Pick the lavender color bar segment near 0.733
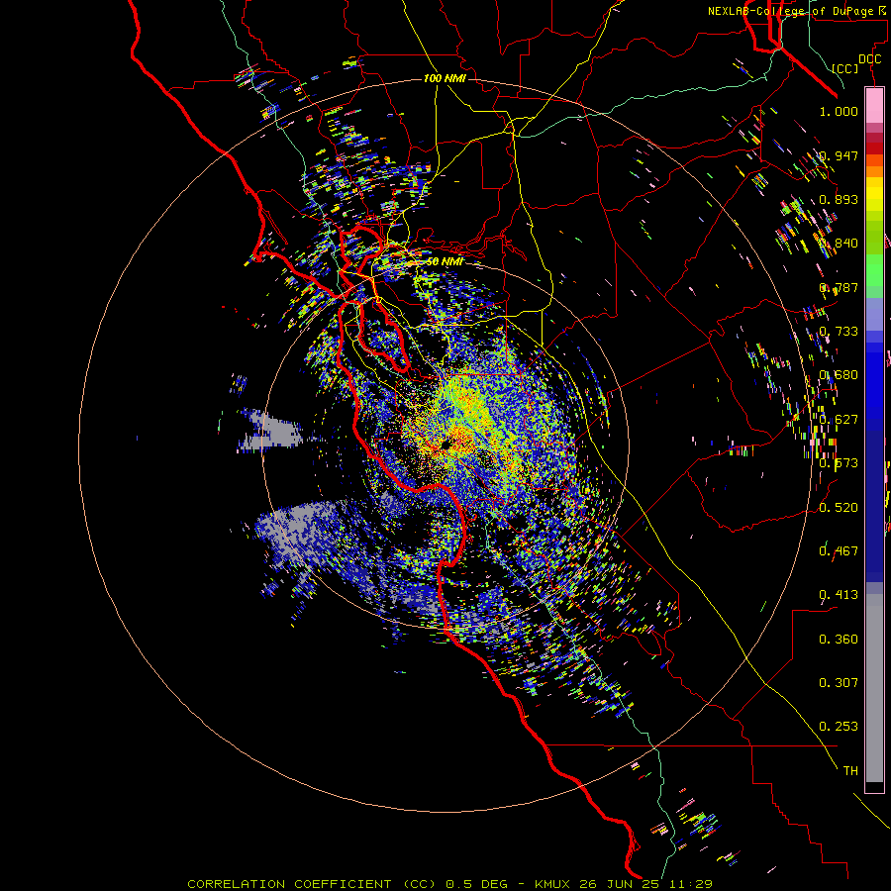 874,314
